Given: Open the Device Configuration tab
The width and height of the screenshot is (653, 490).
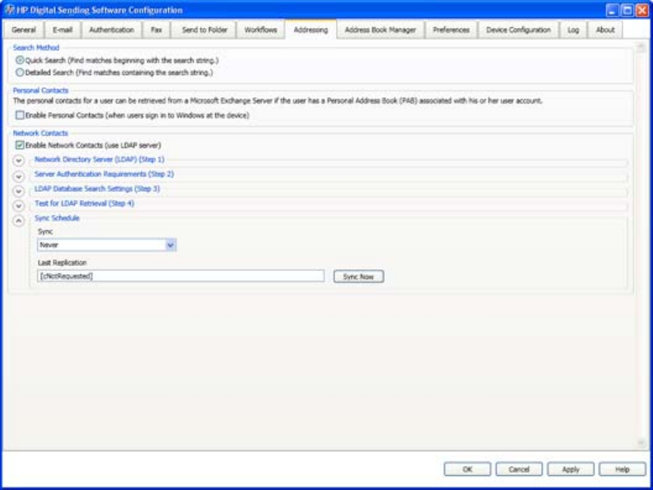Looking at the screenshot, I should (x=519, y=30).
